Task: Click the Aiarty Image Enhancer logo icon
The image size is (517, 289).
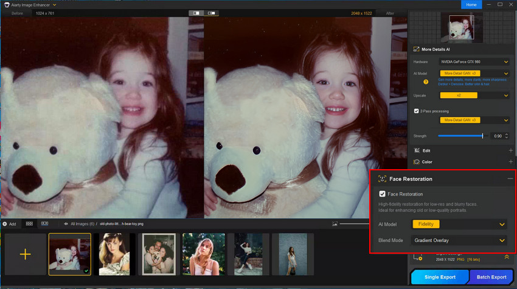Action: tap(7, 5)
